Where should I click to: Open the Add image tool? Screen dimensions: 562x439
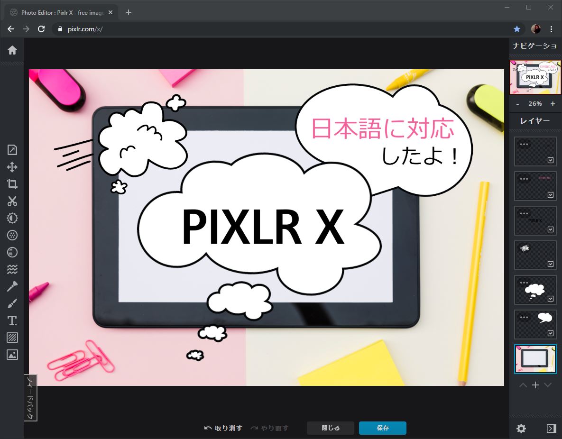click(12, 355)
